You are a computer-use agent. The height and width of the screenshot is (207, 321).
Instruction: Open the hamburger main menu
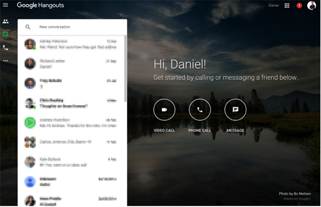(6, 5)
